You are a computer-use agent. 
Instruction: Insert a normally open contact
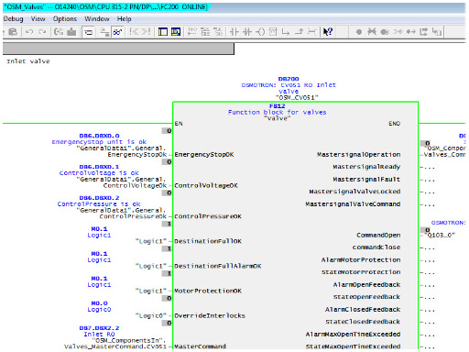[234, 32]
